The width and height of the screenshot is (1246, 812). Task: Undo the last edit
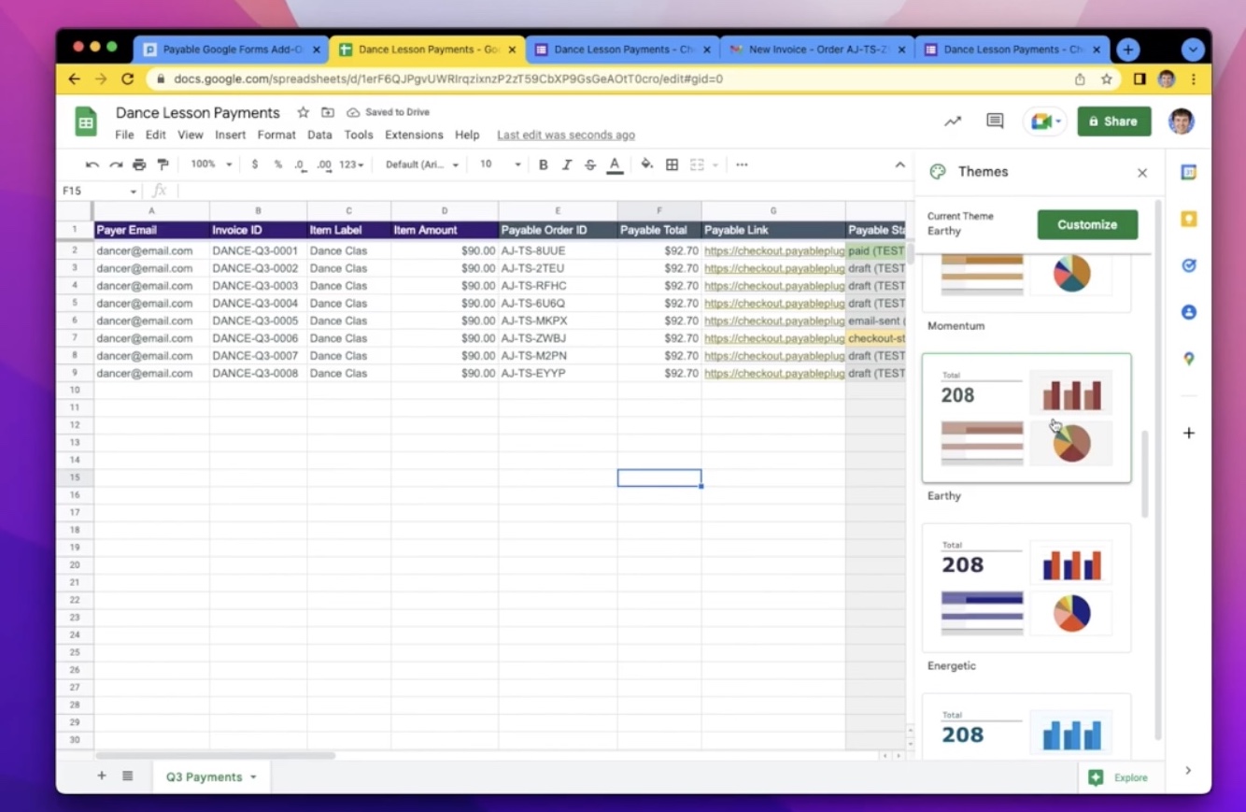pyautogui.click(x=92, y=164)
